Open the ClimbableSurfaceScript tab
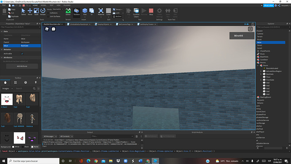The width and height of the screenshot is (291, 164). (x=79, y=24)
